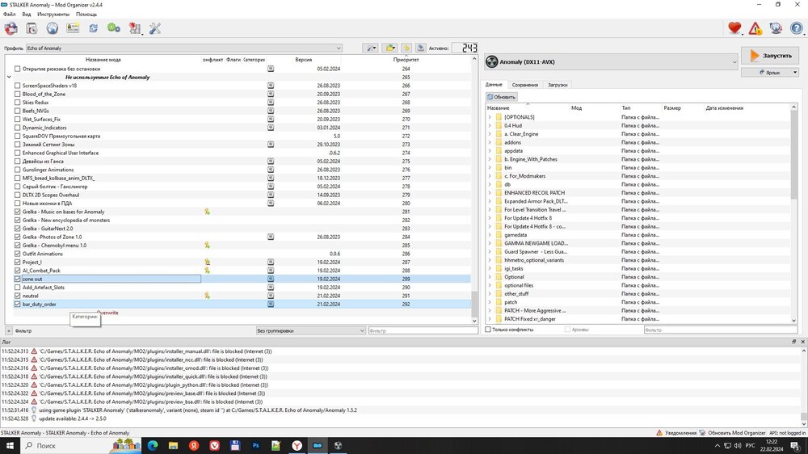Uncheck the 'zone out' mod checkbox
This screenshot has height=454, width=808.
pos(18,279)
